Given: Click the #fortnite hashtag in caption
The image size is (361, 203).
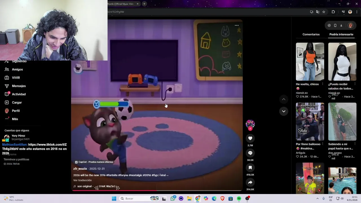Looking at the screenshot, I should pos(112,175).
